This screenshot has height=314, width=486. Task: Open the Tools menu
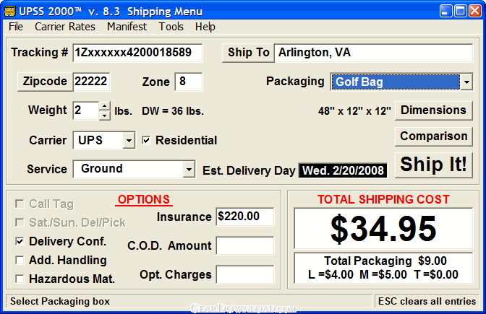coord(171,27)
